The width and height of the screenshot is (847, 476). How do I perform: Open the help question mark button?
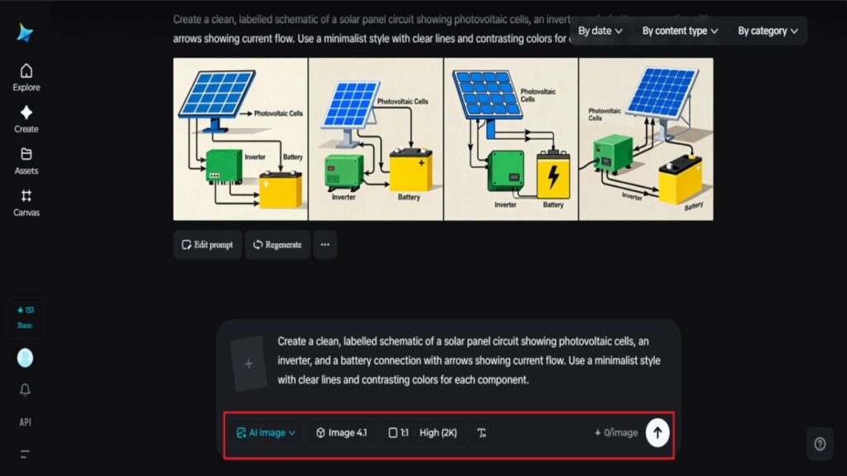click(819, 444)
